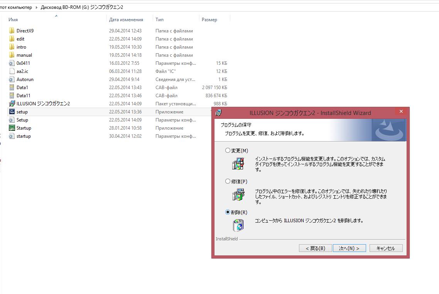Viewport: 439px width, 294px height.
Task: Click the size value 836 674 КБ
Action: pyautogui.click(x=216, y=95)
